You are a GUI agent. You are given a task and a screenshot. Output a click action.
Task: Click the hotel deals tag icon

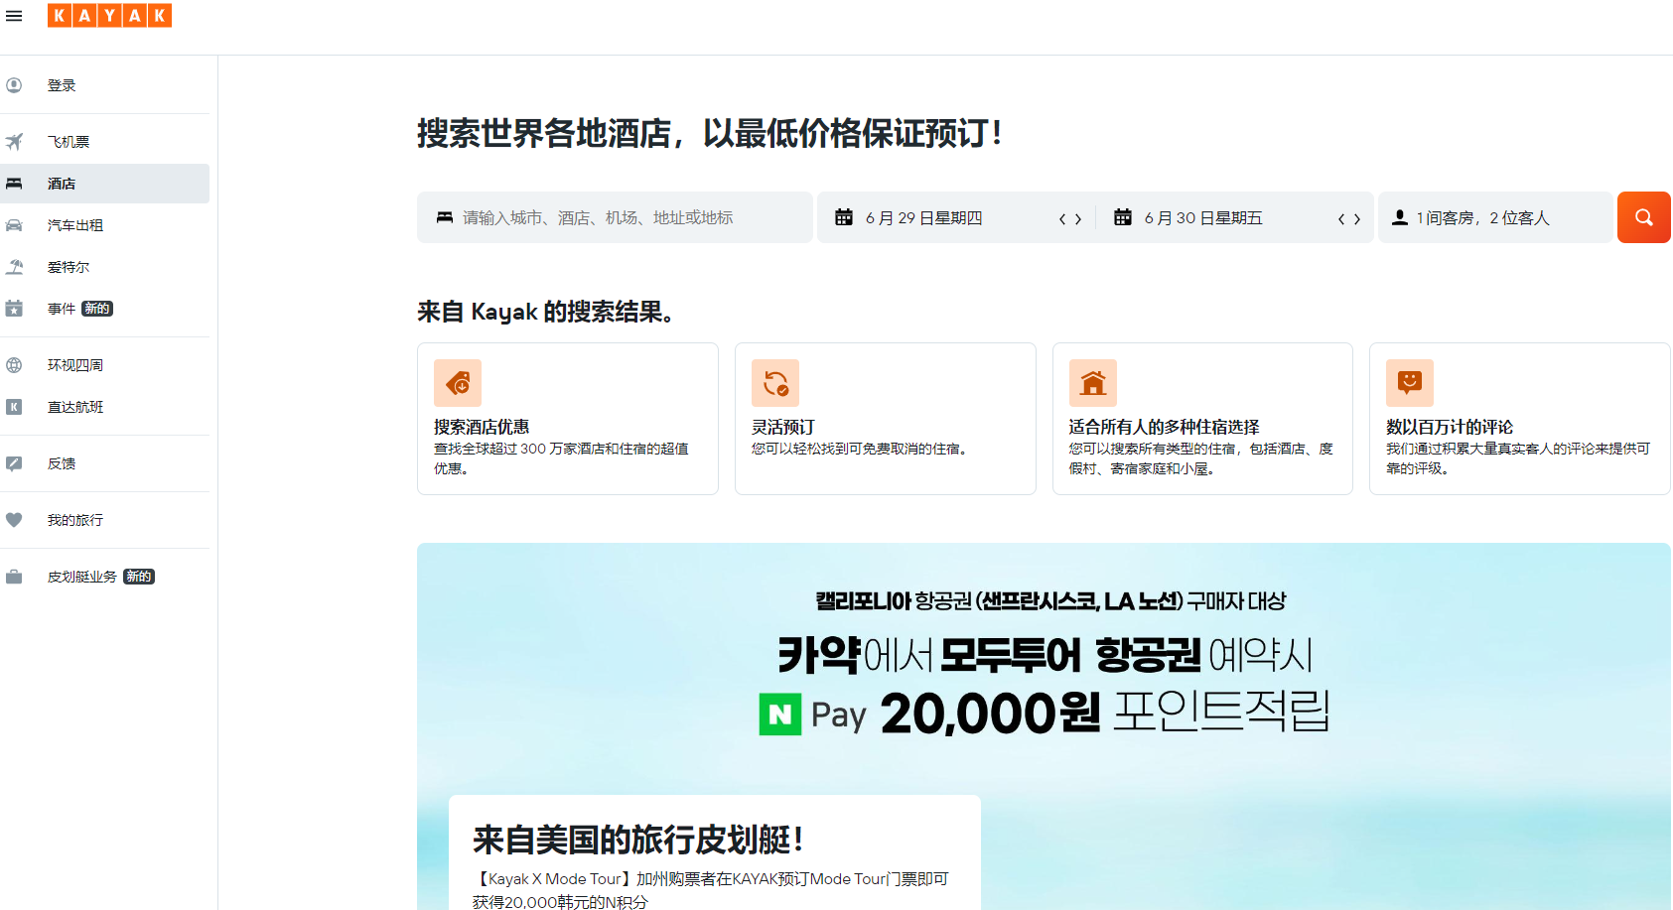pyautogui.click(x=458, y=383)
